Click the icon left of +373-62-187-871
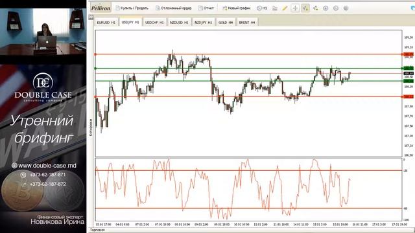This screenshot has height=233, width=415. [23, 175]
